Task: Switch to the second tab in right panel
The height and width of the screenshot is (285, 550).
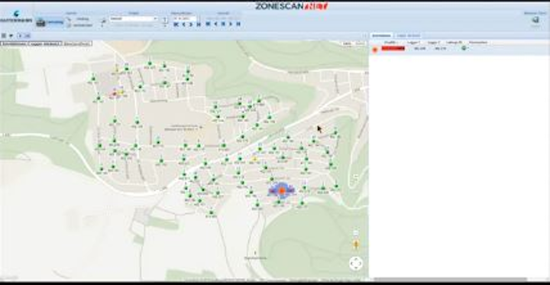Action: pyautogui.click(x=408, y=36)
